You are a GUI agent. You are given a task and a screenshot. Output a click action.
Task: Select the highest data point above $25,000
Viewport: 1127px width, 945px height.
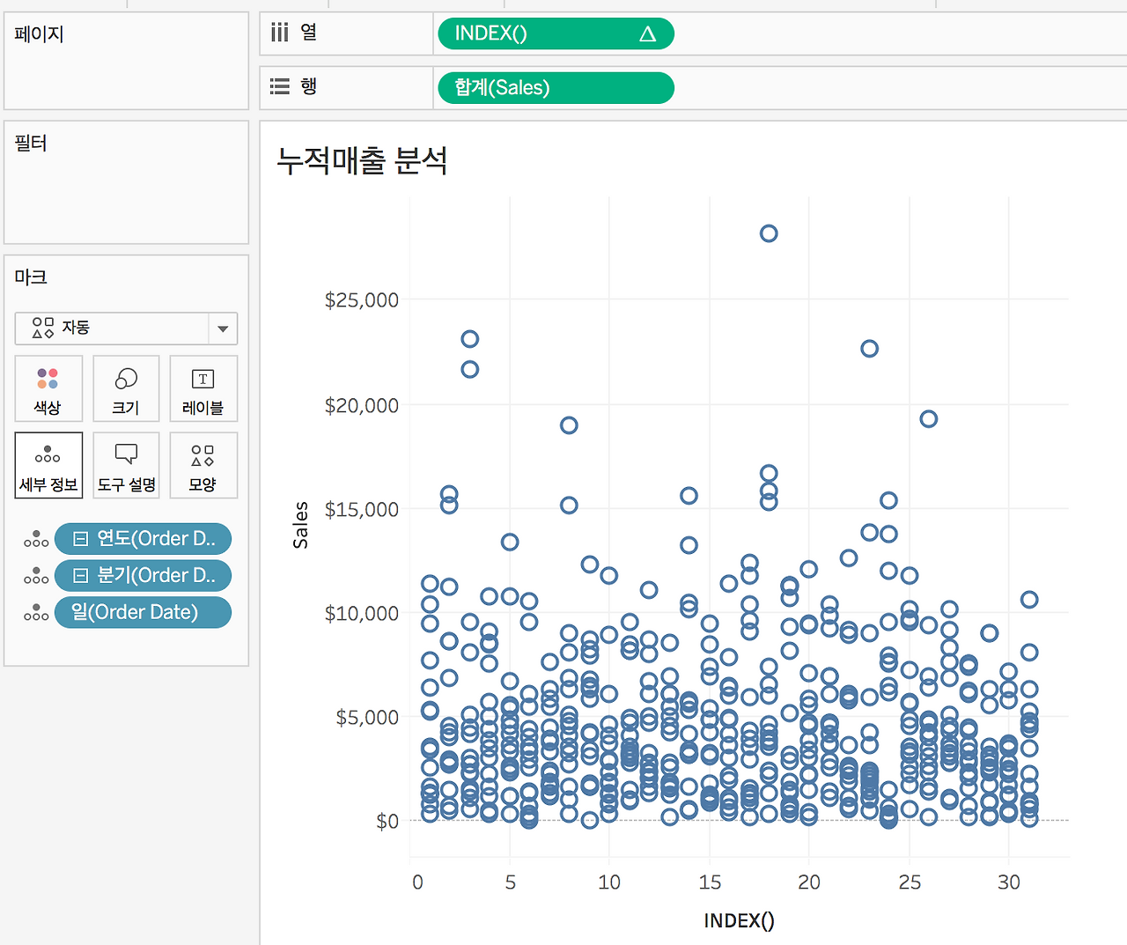[x=769, y=233]
